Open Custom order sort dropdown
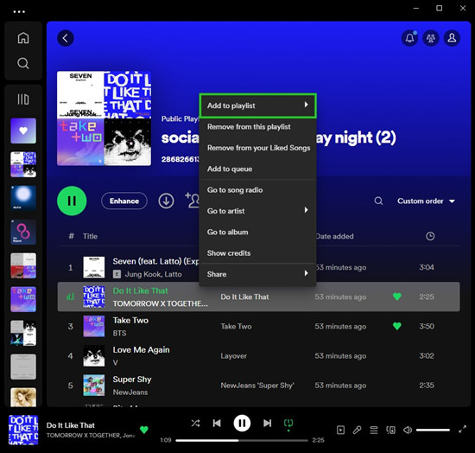Image resolution: width=475 pixels, height=453 pixels. [426, 201]
